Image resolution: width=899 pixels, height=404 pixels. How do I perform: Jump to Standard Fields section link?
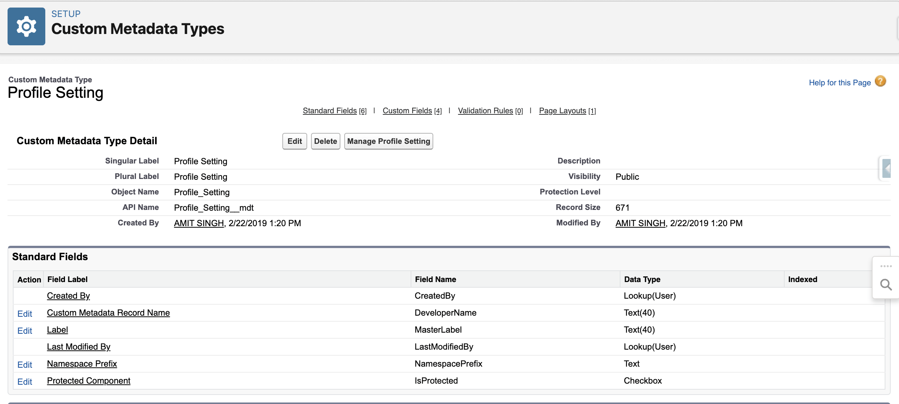(329, 111)
